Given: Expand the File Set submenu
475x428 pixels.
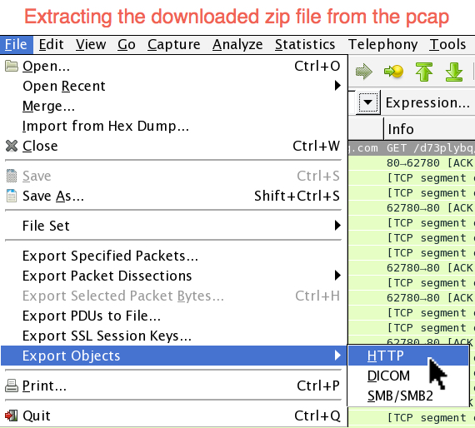Looking at the screenshot, I should coord(174,226).
